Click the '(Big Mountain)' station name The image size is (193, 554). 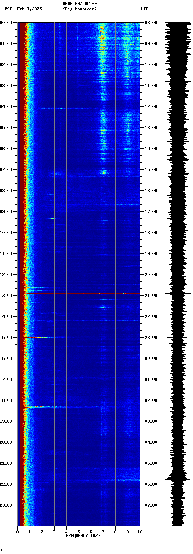[x=80, y=9]
